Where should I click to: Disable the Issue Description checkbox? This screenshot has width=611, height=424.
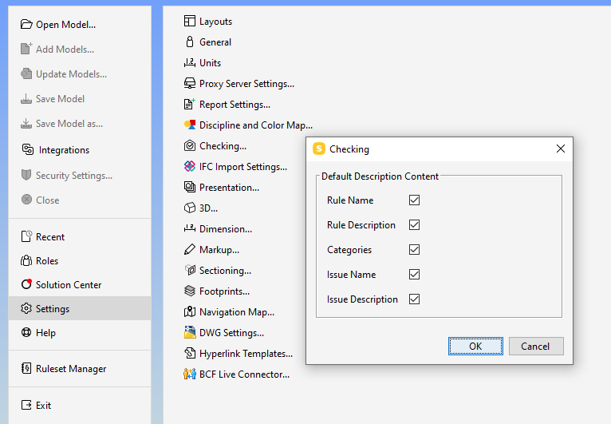pyautogui.click(x=414, y=299)
